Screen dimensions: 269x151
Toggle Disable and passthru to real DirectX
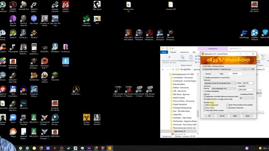[x=205, y=78]
